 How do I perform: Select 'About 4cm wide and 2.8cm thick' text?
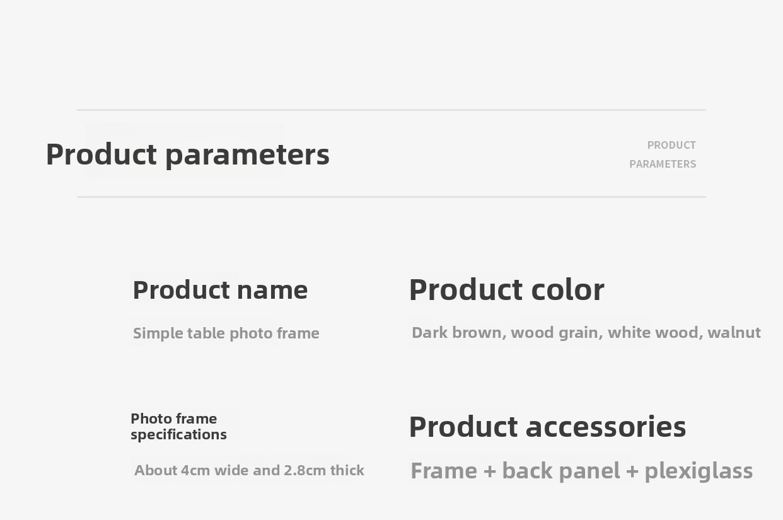(249, 470)
